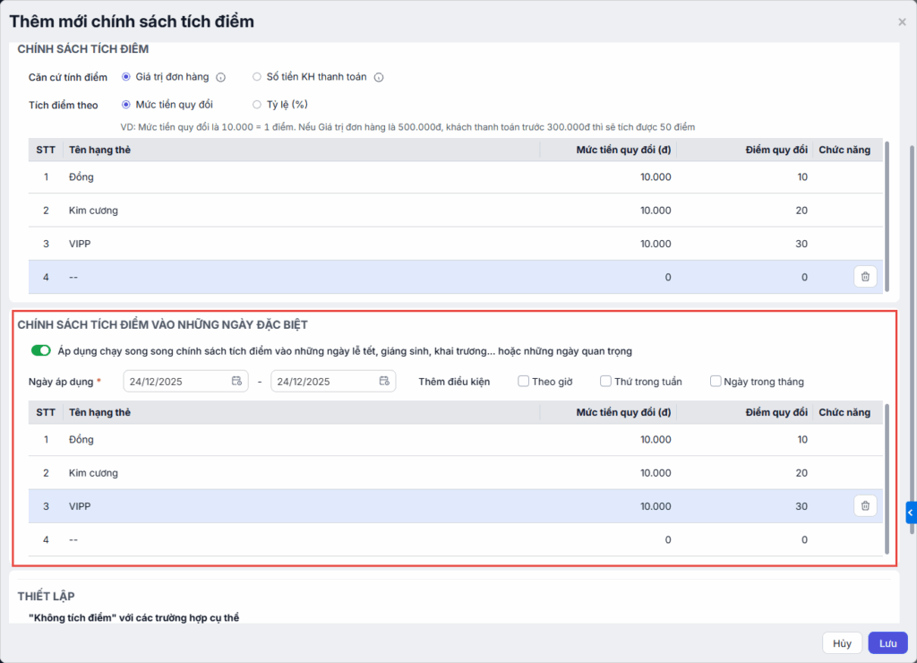This screenshot has height=663, width=917.
Task: Check the Theo giờ condition box
Action: click(x=524, y=381)
